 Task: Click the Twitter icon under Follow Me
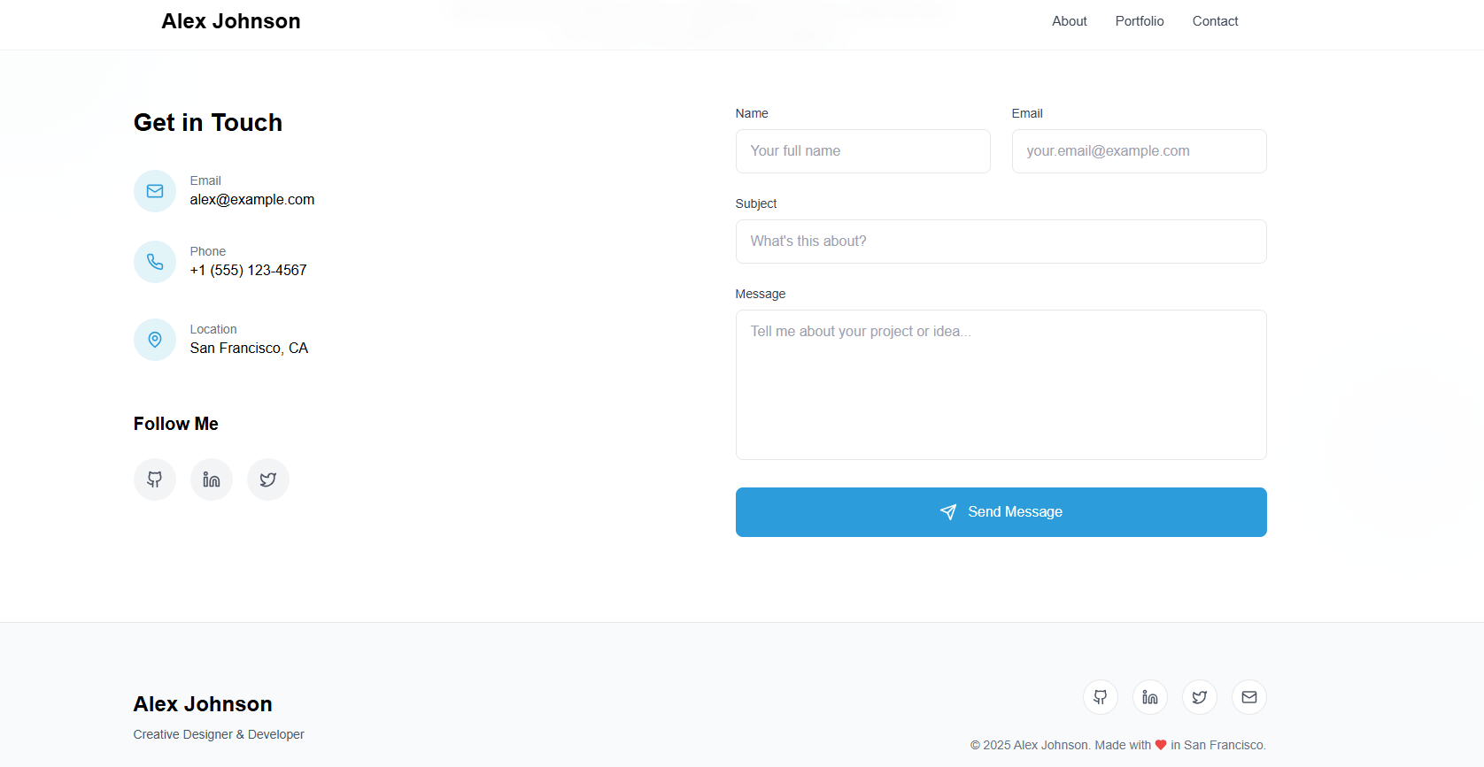click(268, 479)
